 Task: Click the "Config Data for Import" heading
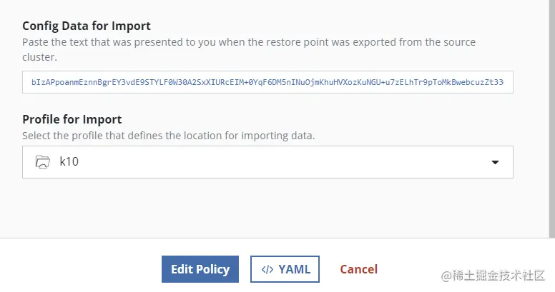point(87,26)
